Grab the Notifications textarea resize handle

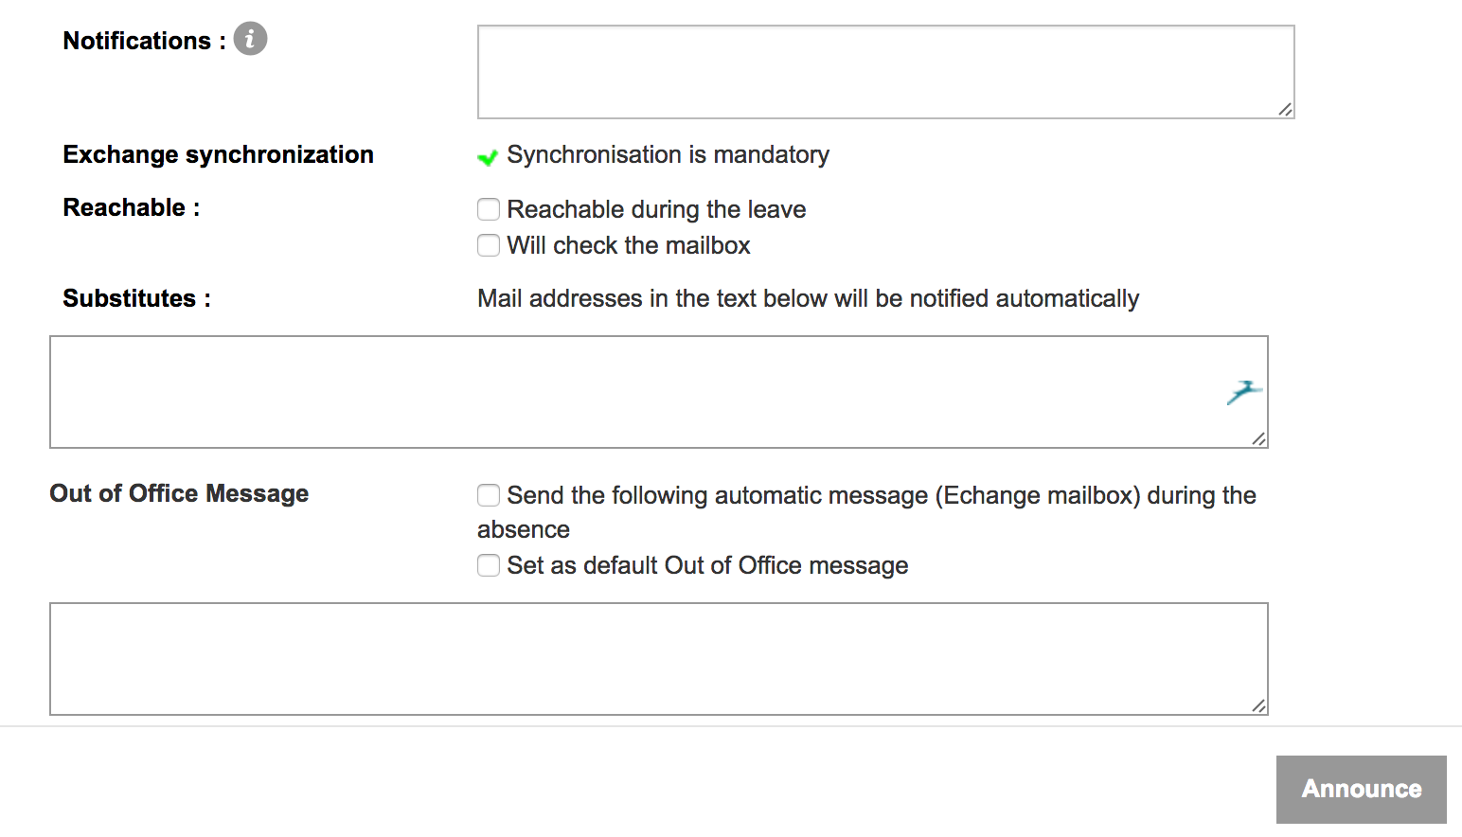point(1285,109)
